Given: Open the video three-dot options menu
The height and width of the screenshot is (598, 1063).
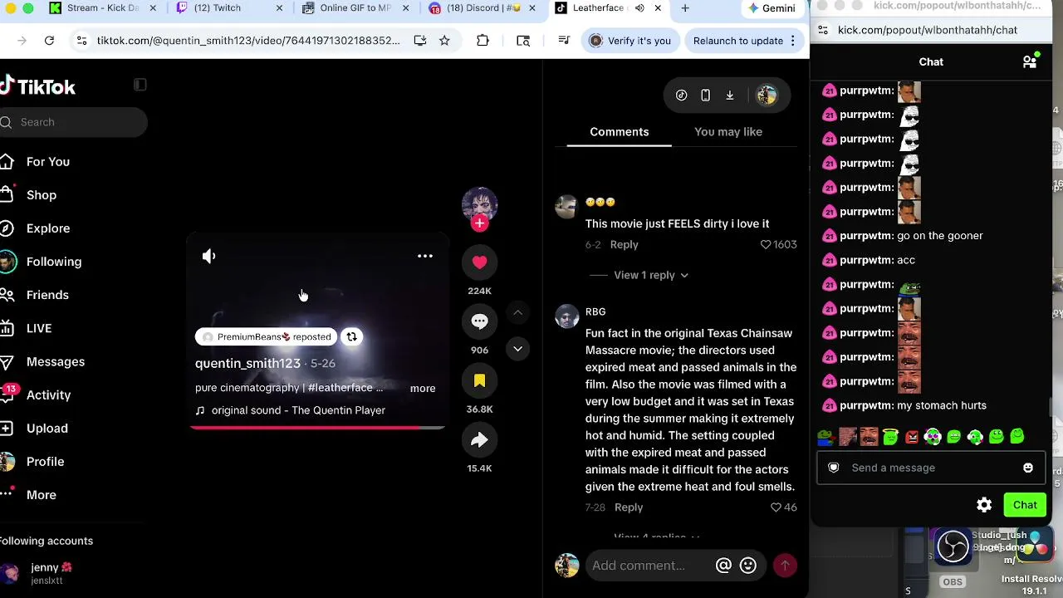Looking at the screenshot, I should pyautogui.click(x=424, y=256).
